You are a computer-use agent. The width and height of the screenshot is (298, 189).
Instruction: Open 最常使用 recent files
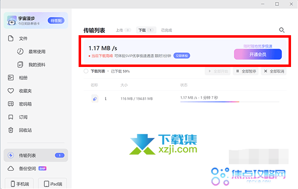(x=31, y=52)
